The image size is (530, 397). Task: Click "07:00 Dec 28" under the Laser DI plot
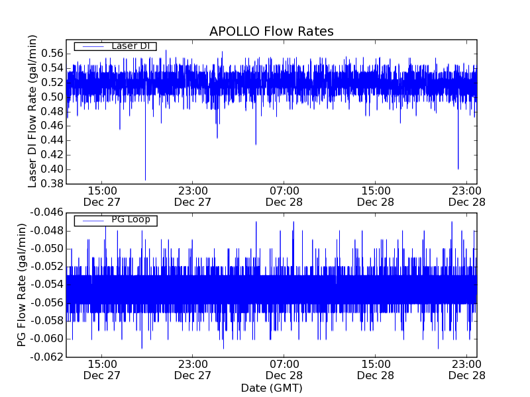pyautogui.click(x=284, y=197)
